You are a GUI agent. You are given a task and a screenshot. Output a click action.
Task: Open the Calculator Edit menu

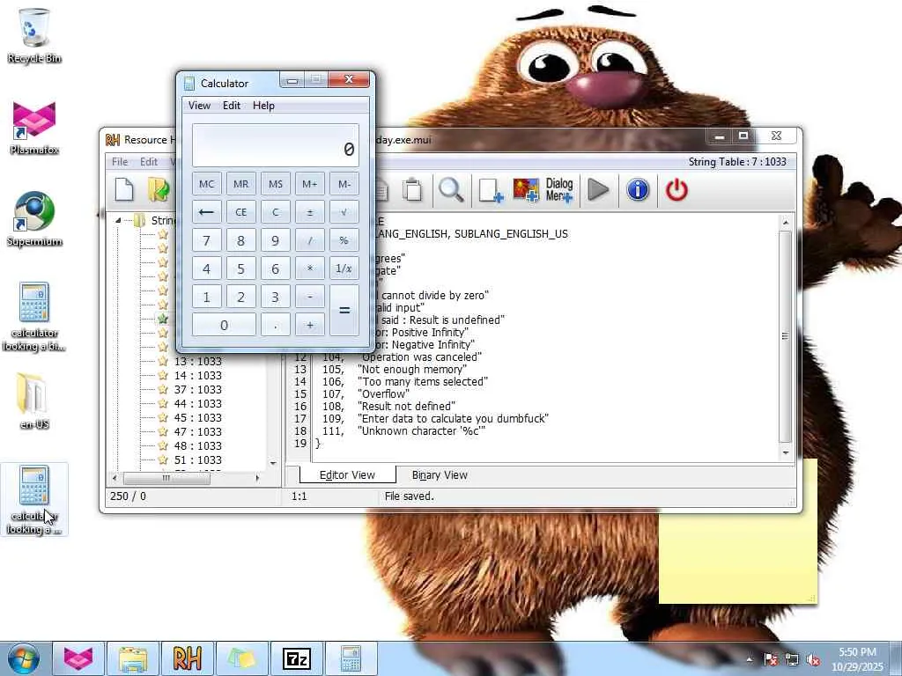point(232,106)
